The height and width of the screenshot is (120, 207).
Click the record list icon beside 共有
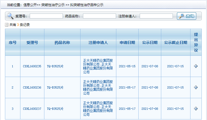click(x=7, y=25)
